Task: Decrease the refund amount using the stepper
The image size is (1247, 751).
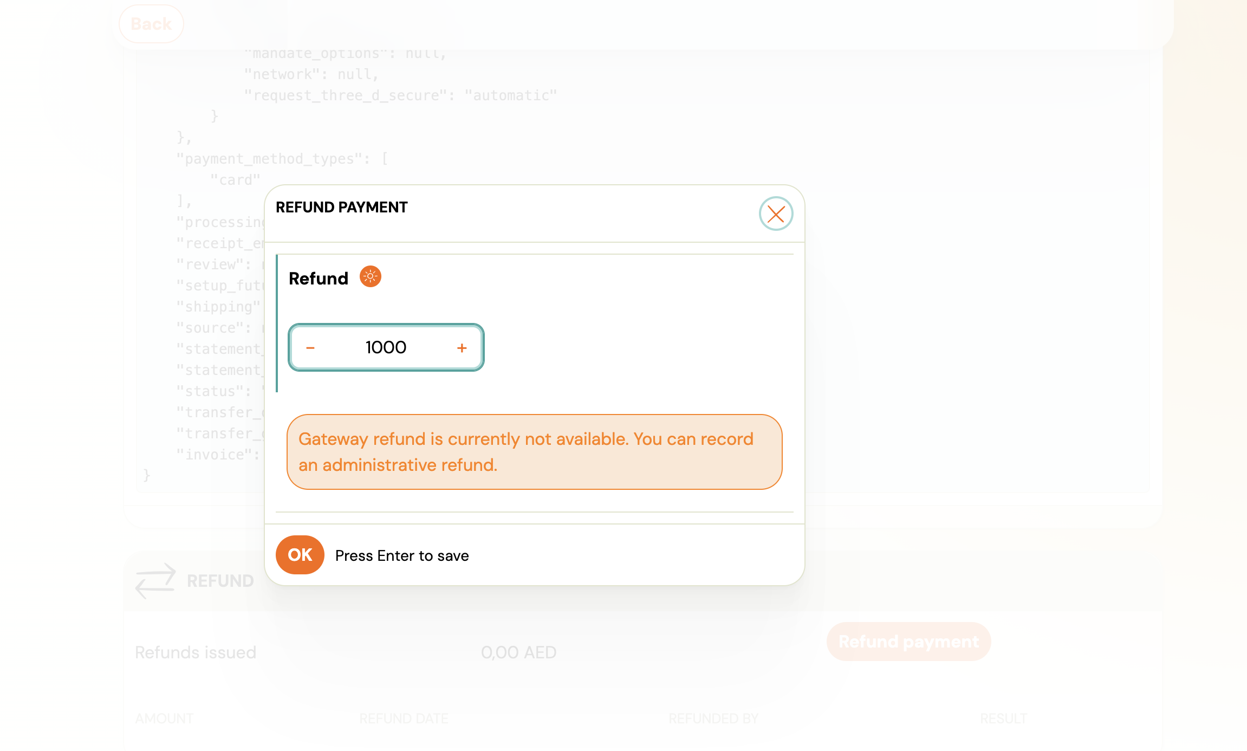Action: pos(310,347)
